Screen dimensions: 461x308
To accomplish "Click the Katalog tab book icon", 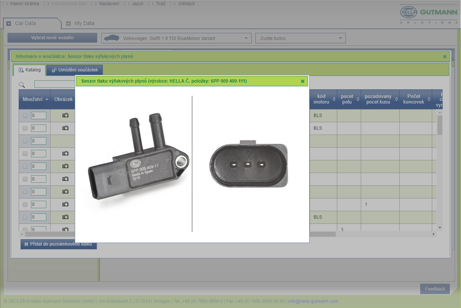I will [x=21, y=70].
